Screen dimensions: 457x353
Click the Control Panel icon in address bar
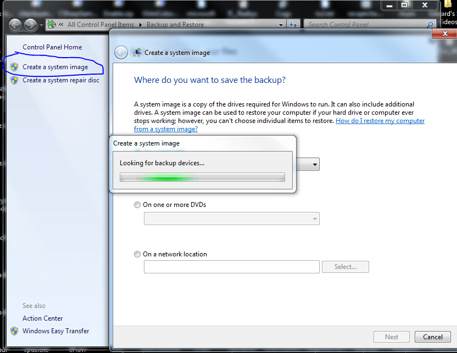pyautogui.click(x=52, y=25)
